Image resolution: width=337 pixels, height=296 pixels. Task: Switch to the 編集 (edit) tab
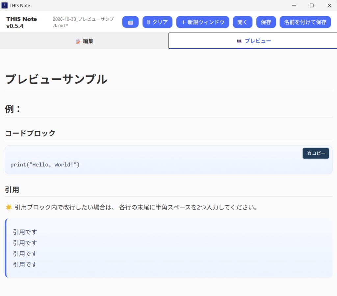coord(84,41)
